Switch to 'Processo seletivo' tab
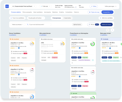Screen dimensions: 122x102 pyautogui.click(x=16, y=12)
